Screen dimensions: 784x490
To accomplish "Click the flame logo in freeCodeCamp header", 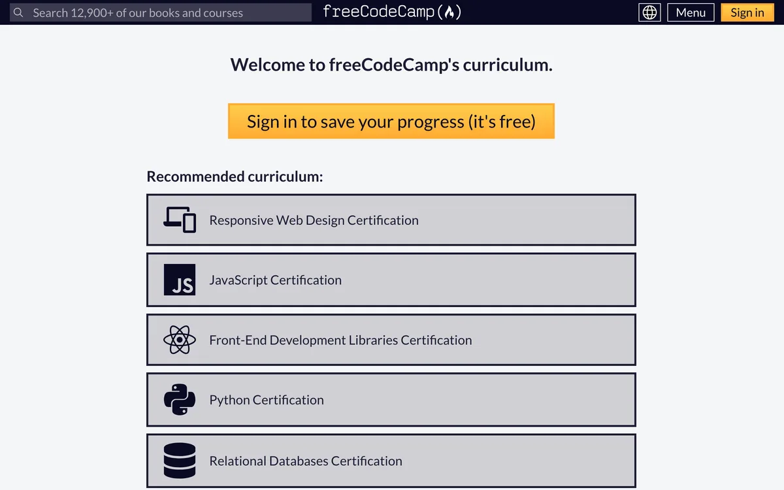I will (449, 12).
